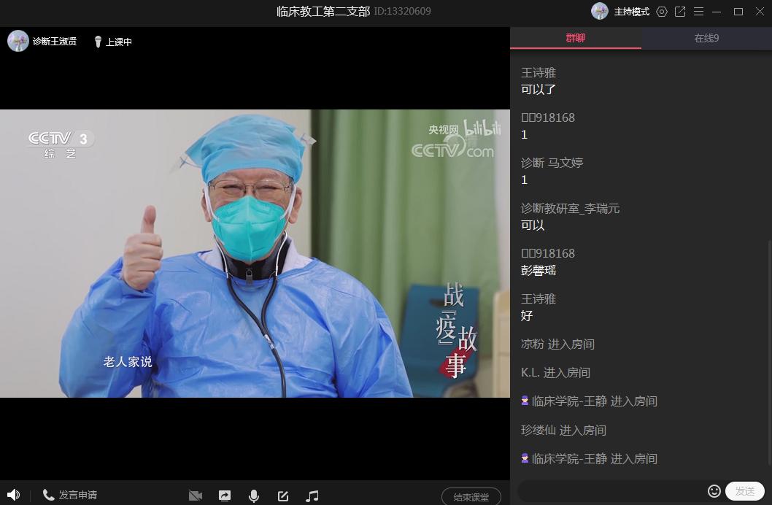Click the pop-out window icon

[x=680, y=12]
